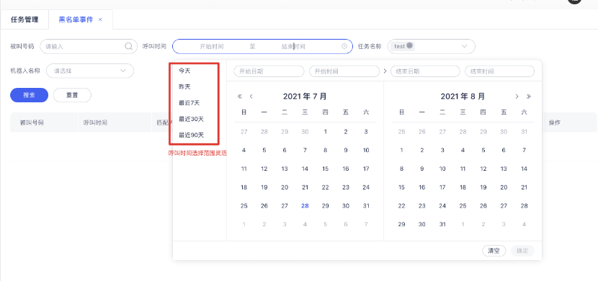Choose the 昨天 shortcut

coord(184,87)
